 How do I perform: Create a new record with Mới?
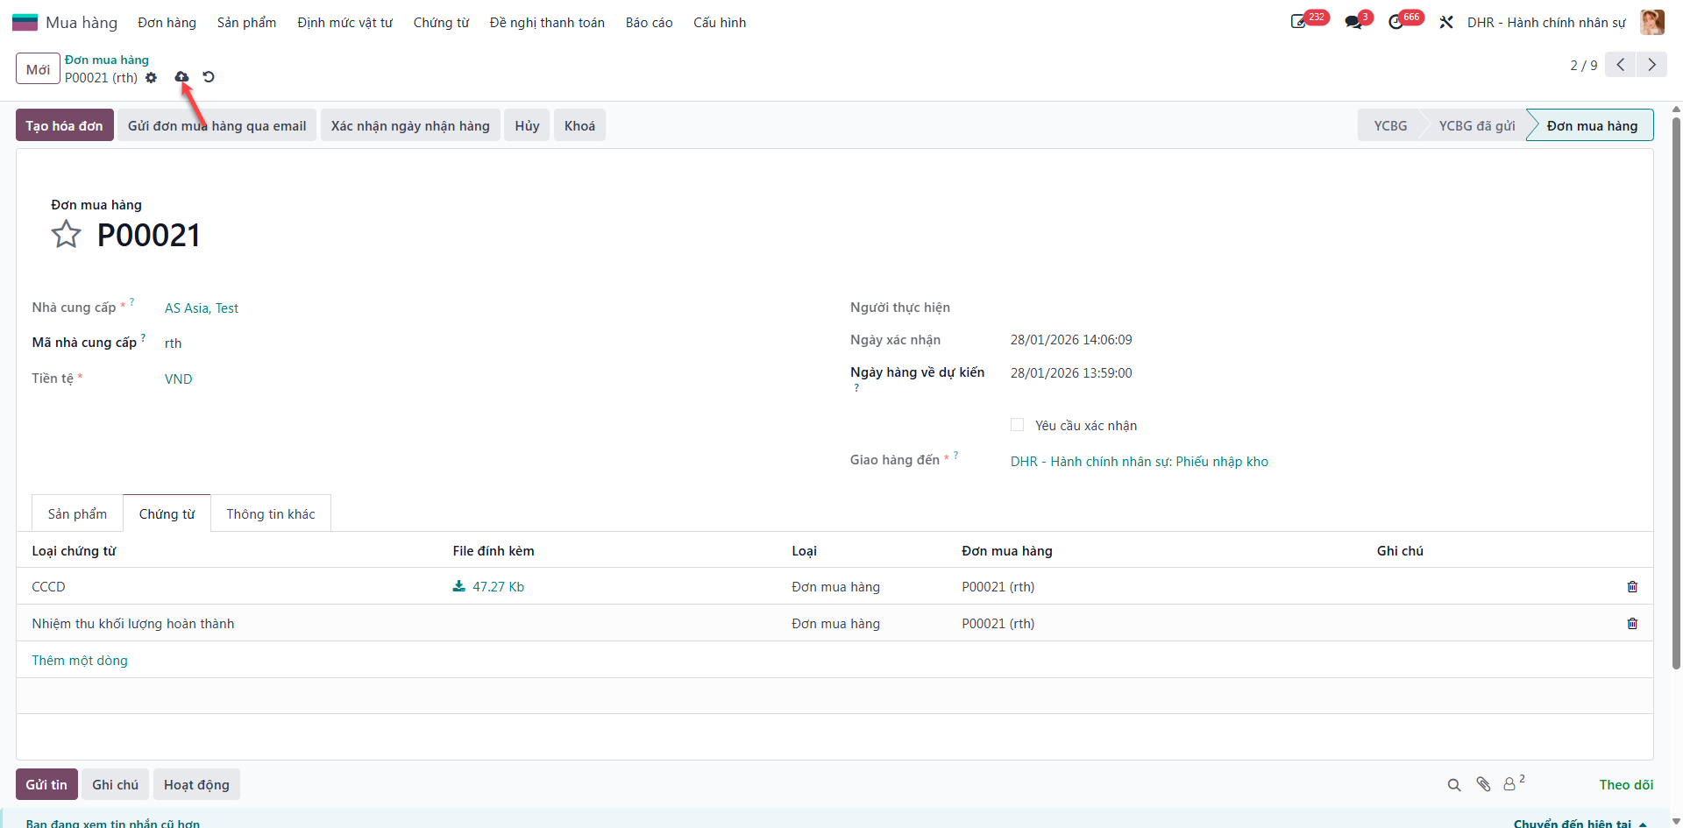[x=38, y=68]
